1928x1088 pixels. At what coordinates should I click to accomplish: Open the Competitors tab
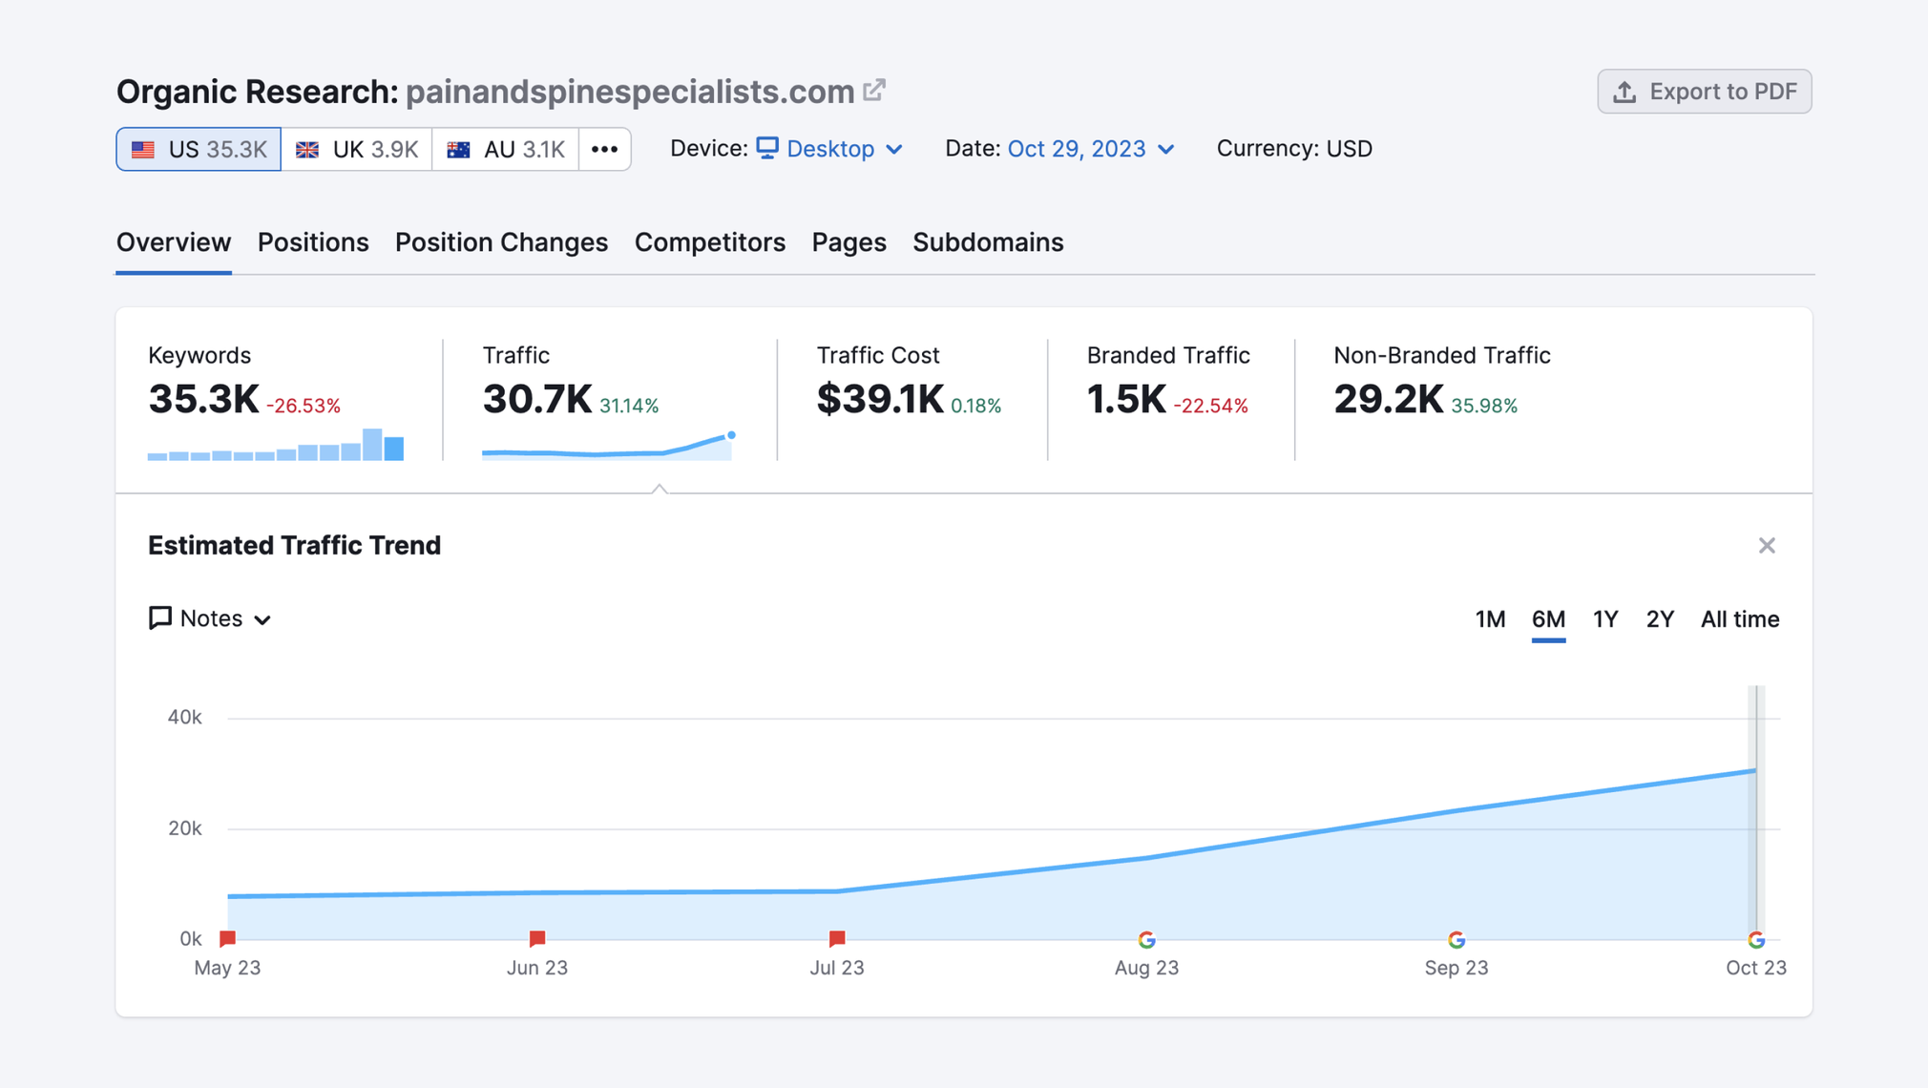click(709, 242)
